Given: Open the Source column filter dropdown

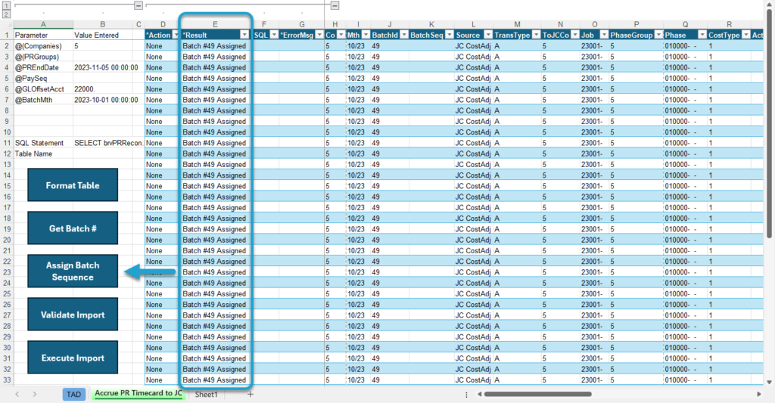Looking at the screenshot, I should click(x=488, y=35).
